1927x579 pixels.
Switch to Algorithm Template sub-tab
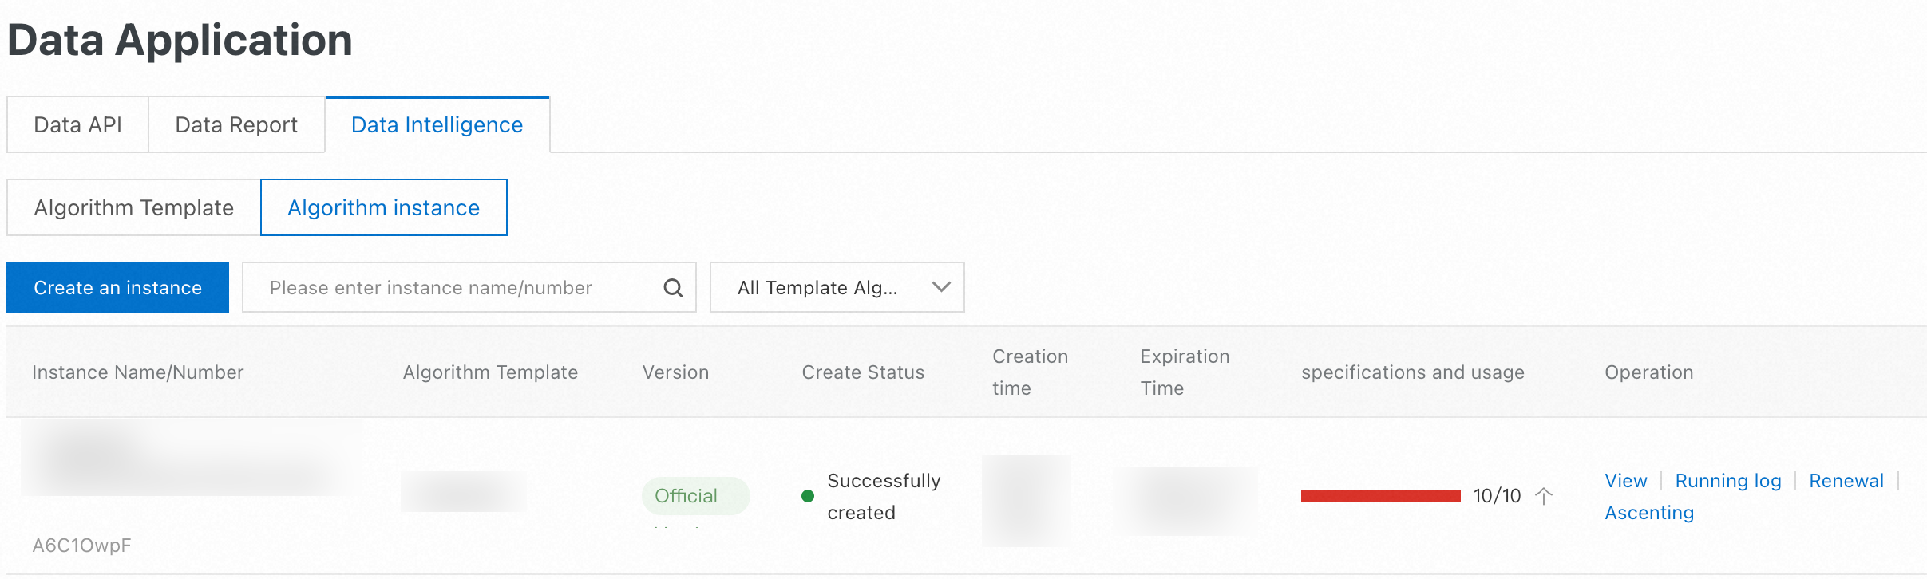134,207
